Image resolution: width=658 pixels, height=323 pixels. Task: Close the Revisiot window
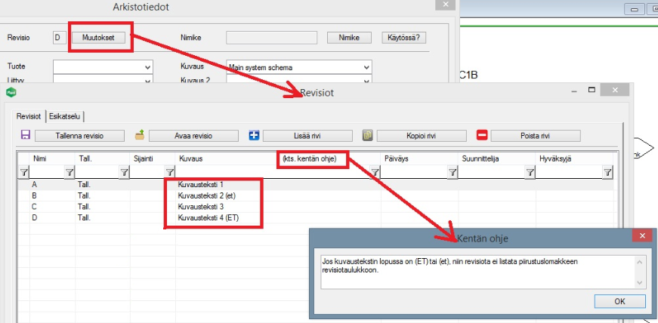point(615,90)
